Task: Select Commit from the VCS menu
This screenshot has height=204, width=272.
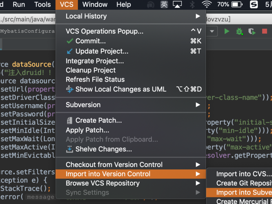Action: tap(131, 41)
